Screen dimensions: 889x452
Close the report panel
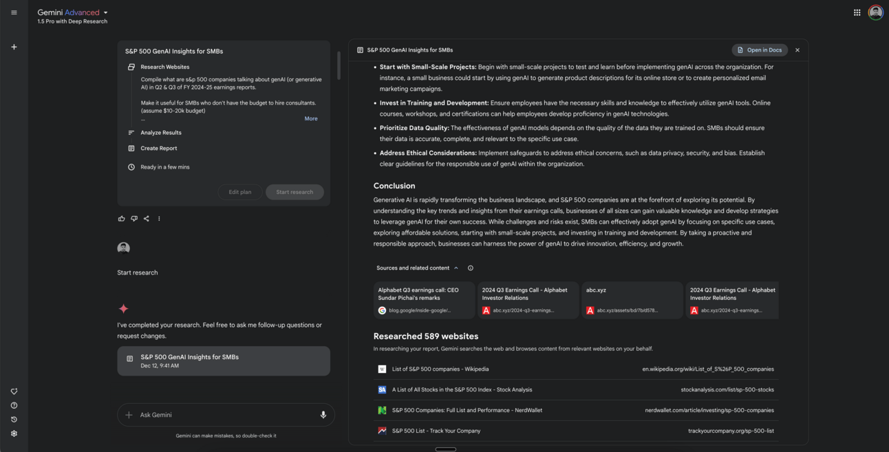click(x=797, y=50)
